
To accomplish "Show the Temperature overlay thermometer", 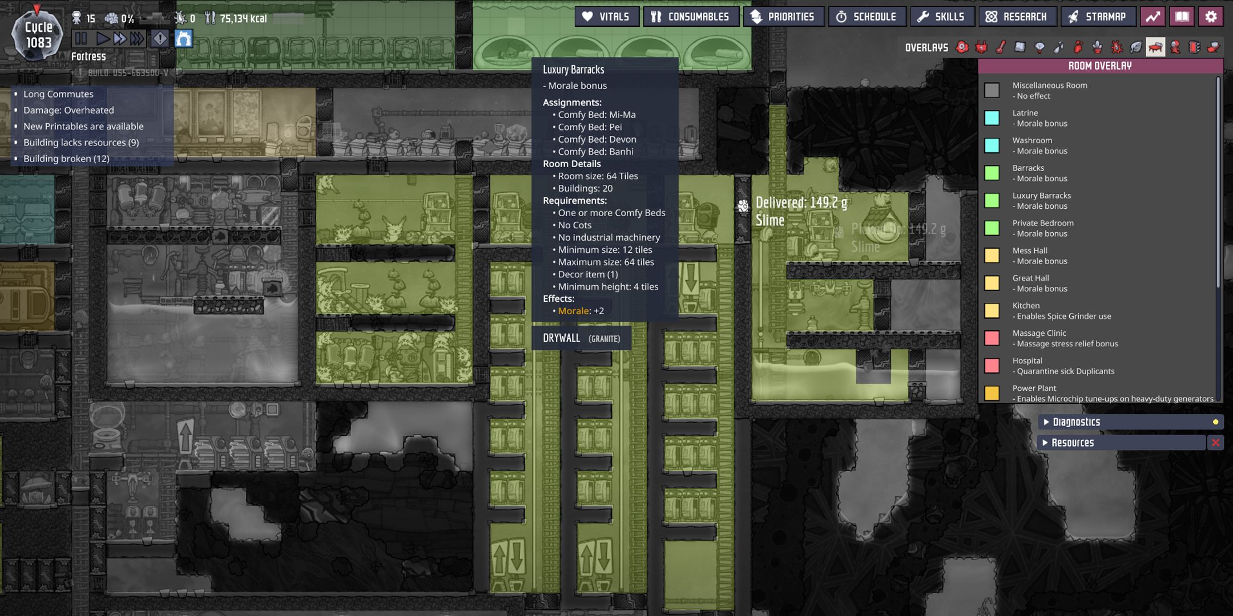I will (1001, 47).
